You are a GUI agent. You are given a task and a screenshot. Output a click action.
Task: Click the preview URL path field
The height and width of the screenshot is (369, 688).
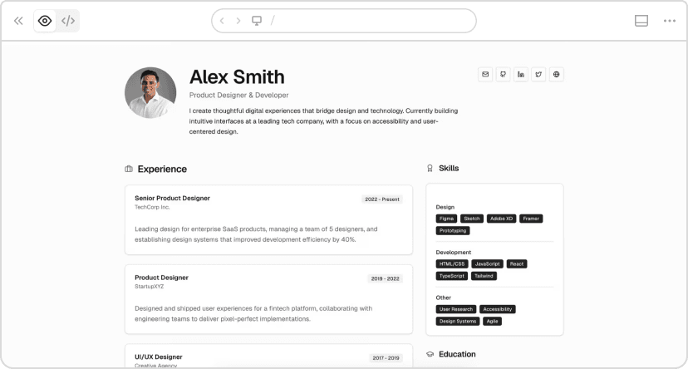click(x=366, y=21)
